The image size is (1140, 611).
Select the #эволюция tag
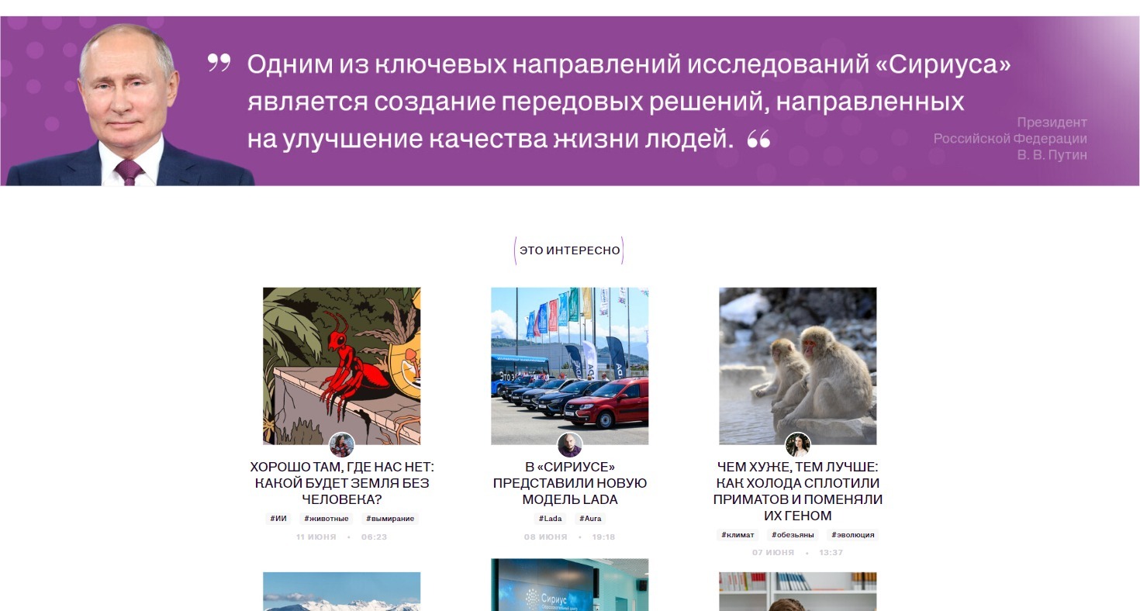click(x=853, y=535)
